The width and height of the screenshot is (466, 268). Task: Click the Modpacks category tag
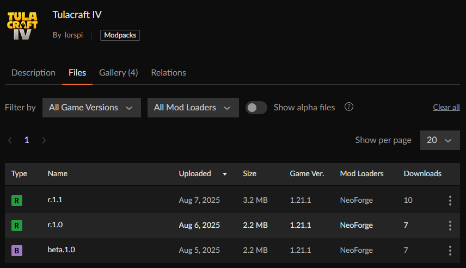click(120, 35)
